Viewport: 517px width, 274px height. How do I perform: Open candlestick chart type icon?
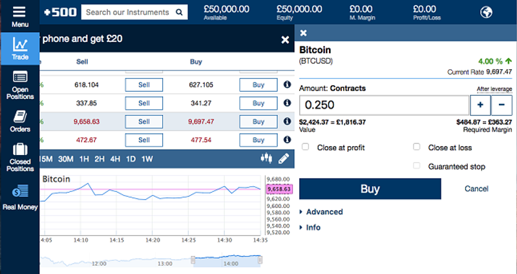266,158
